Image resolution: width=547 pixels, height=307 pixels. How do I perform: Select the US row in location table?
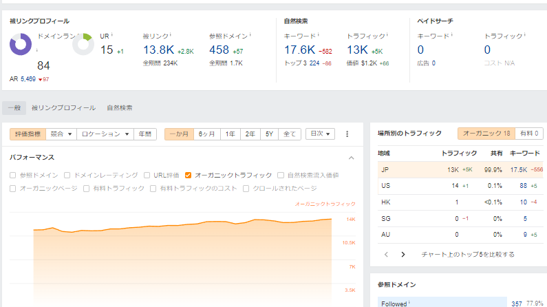460,186
